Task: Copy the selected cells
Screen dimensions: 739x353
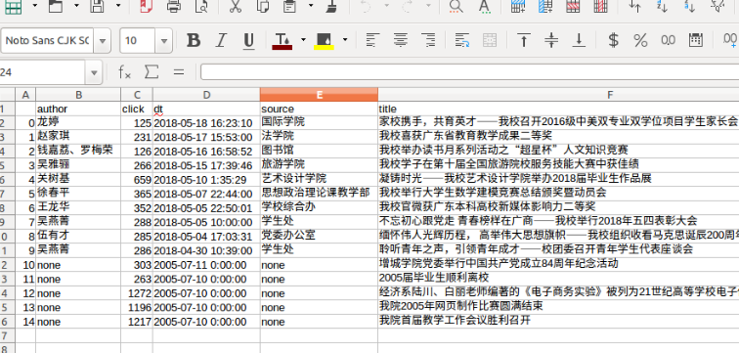Action: (x=263, y=6)
